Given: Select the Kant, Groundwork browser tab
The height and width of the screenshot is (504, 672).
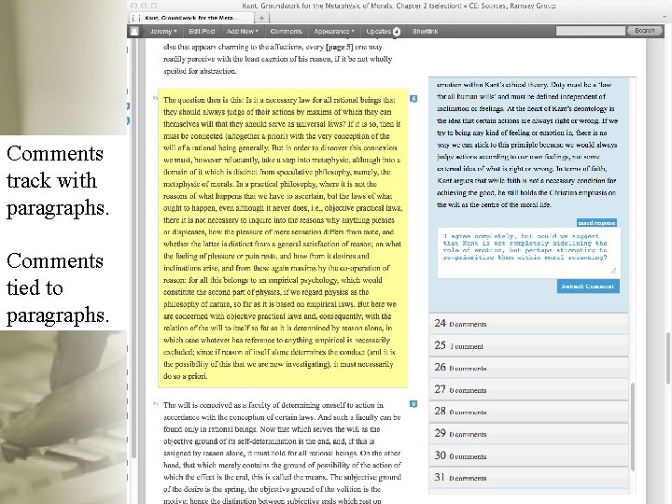Looking at the screenshot, I should [x=190, y=18].
